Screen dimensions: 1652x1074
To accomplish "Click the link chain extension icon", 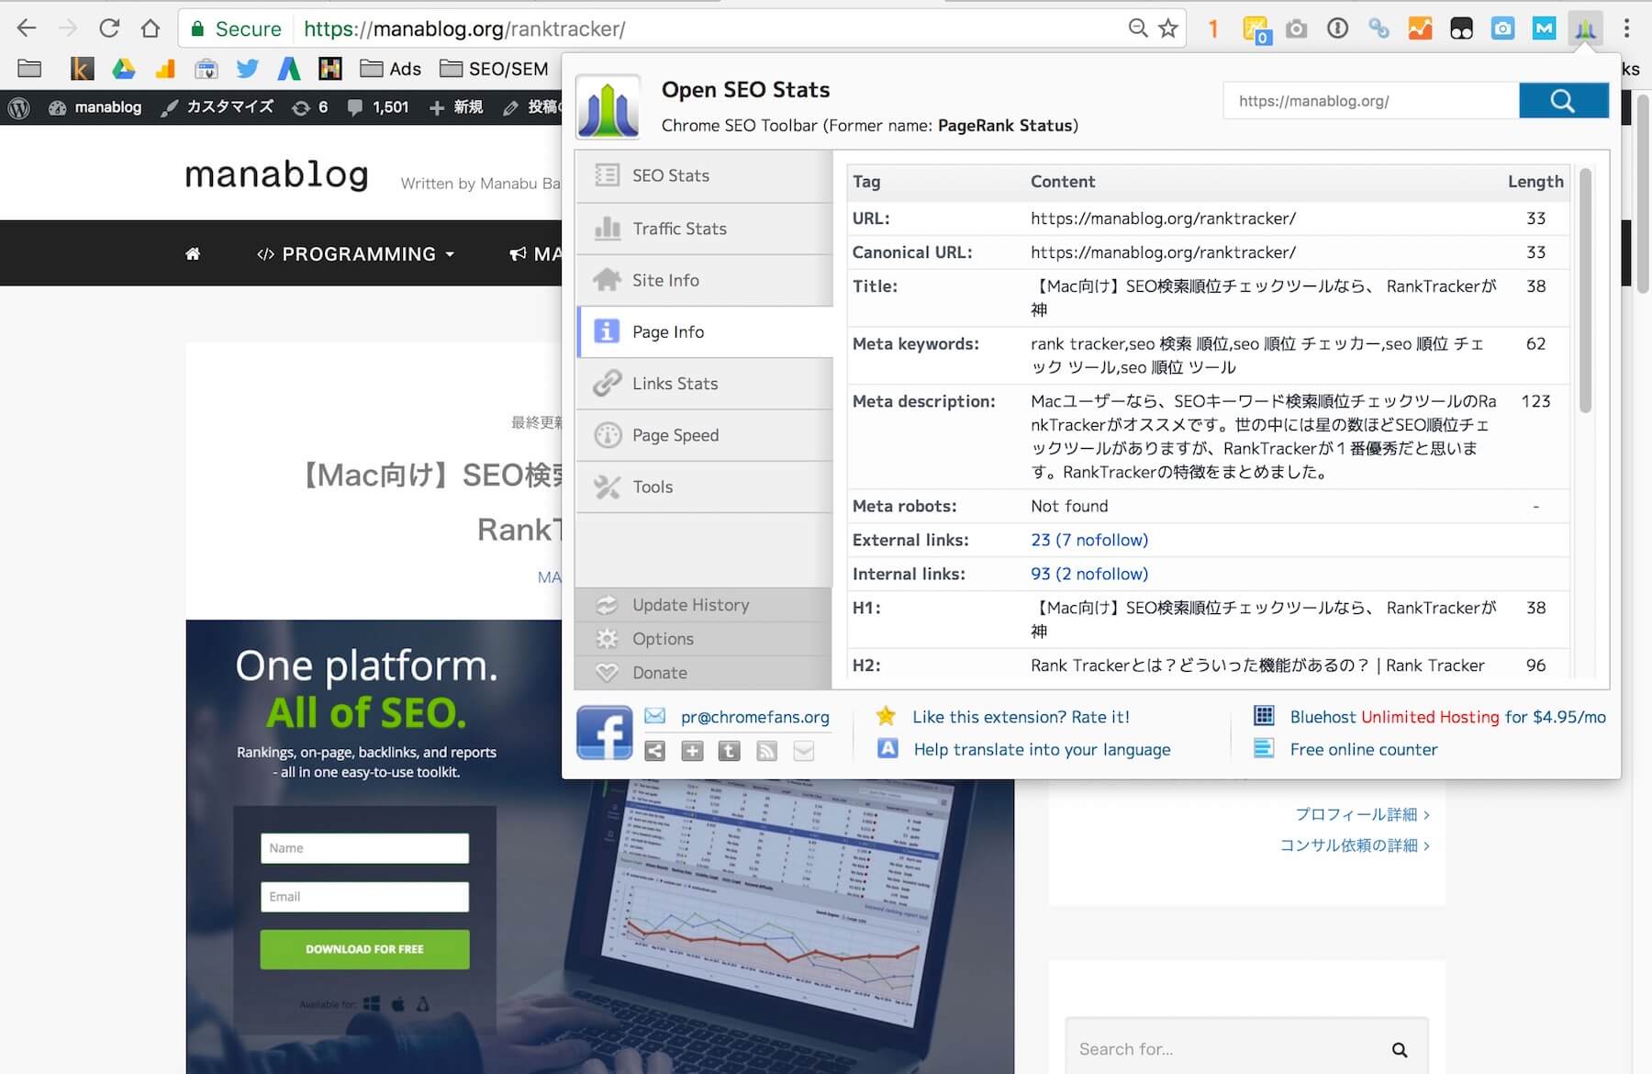I will point(1379,29).
